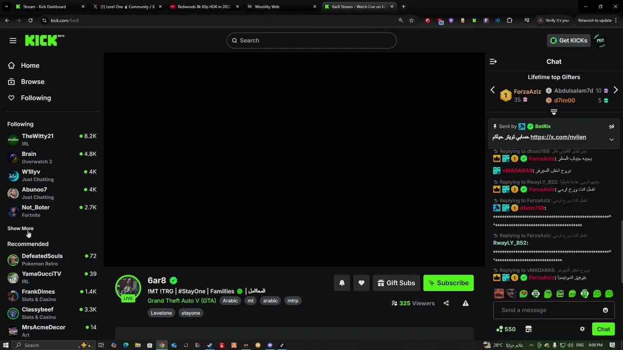Expand the pinned message chevron
Viewport: 623px width, 350px height.
(611, 140)
